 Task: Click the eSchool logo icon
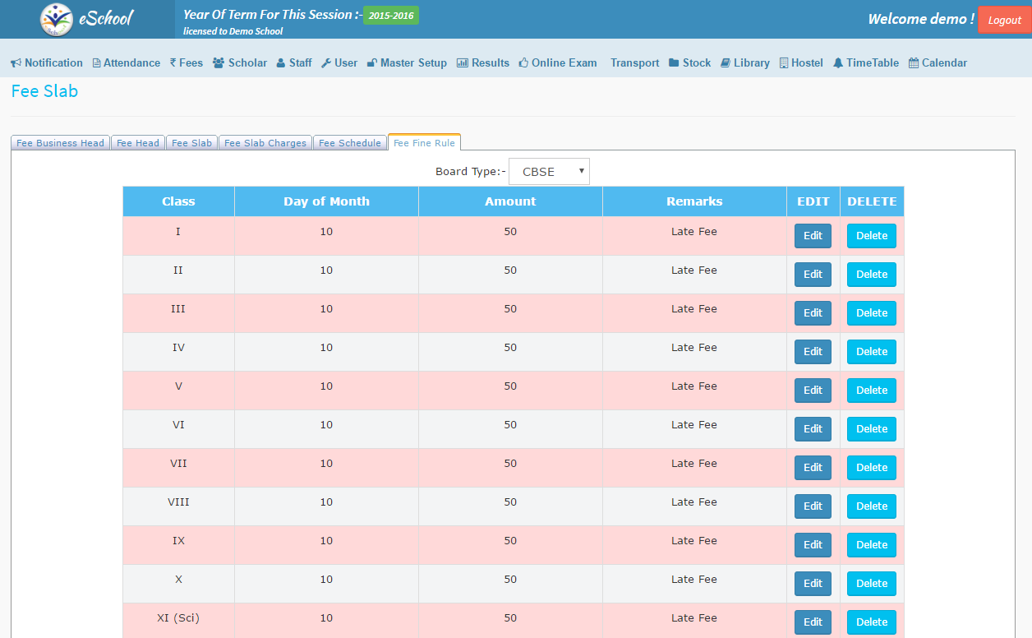point(56,19)
